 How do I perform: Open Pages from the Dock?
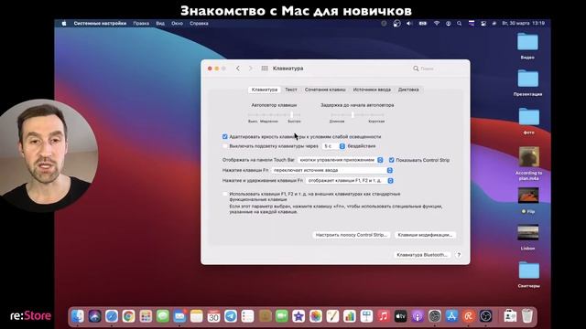click(x=332, y=316)
